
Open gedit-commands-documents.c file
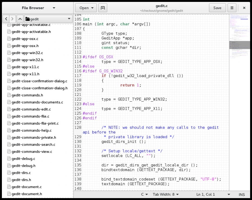pyautogui.click(x=37, y=102)
